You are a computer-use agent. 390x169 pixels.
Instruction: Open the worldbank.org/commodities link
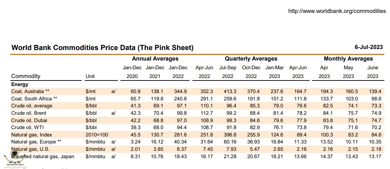click(x=337, y=11)
